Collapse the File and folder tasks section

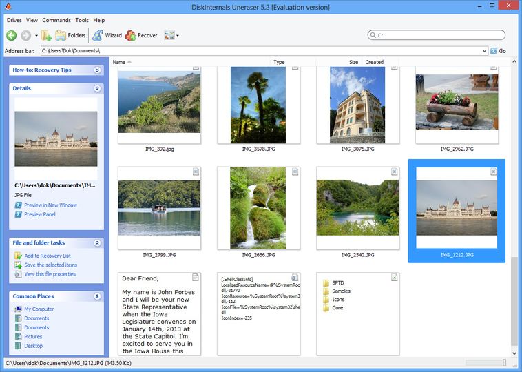point(97,243)
